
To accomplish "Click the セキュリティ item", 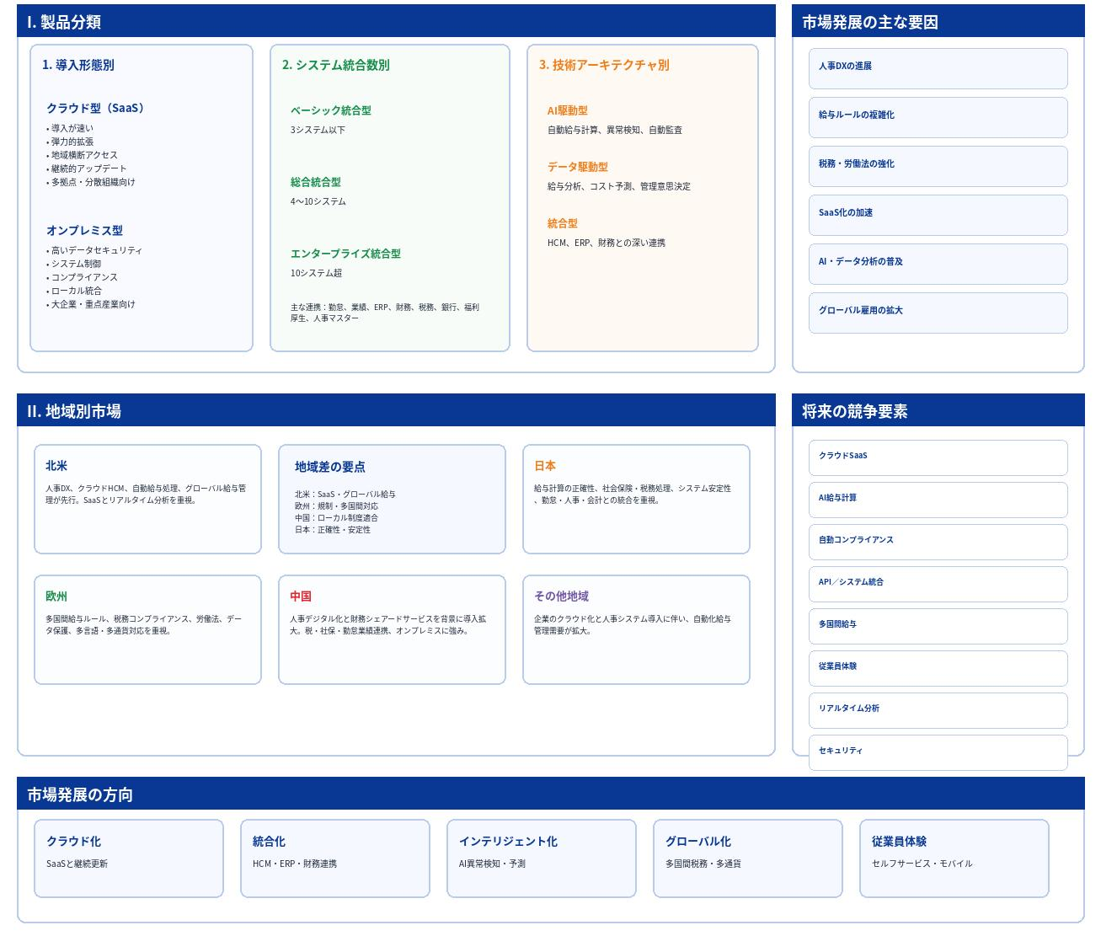I will tap(938, 752).
